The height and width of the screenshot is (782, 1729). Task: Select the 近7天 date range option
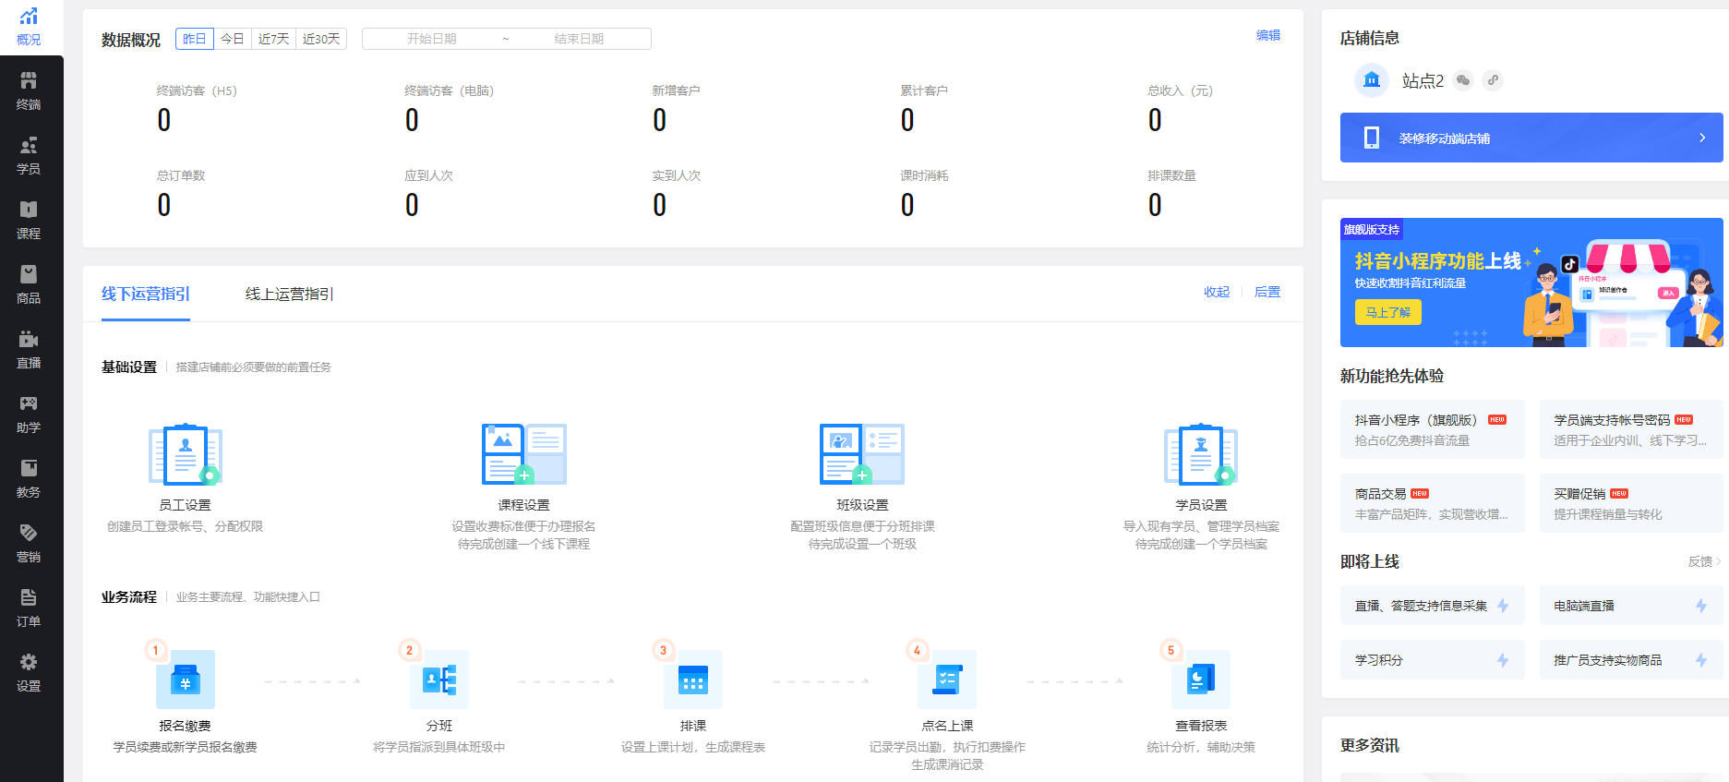point(273,39)
